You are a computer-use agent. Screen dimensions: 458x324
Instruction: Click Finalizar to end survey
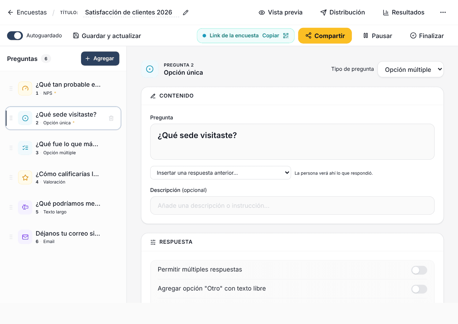pos(427,36)
